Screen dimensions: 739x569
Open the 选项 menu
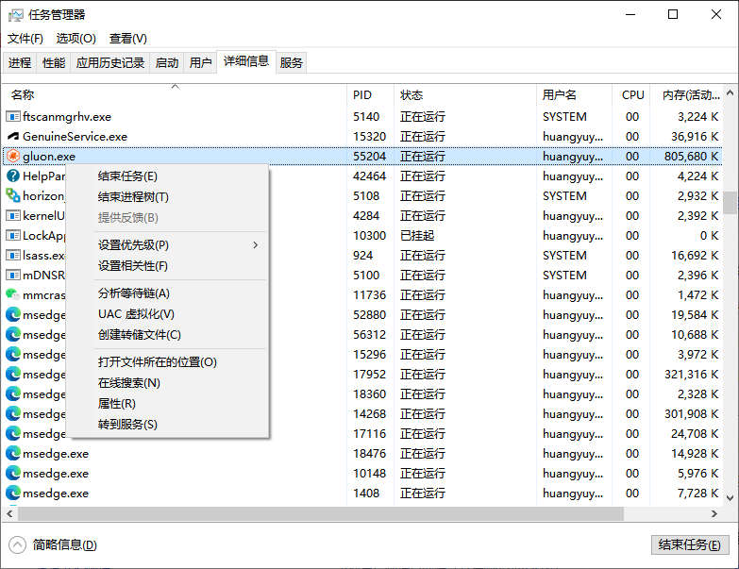coord(76,39)
